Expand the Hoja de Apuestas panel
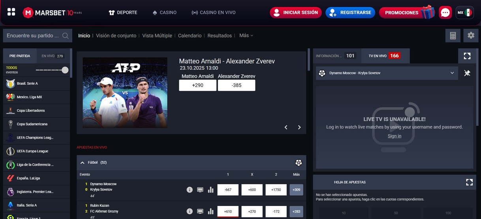 (x=469, y=182)
